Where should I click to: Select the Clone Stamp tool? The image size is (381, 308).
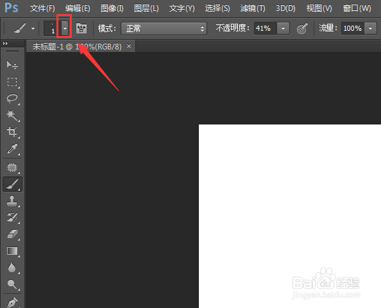(12, 201)
